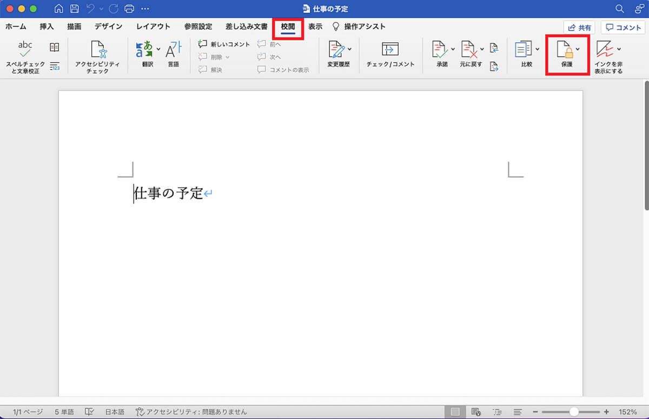Expand the 保護 dropdown arrow
The width and height of the screenshot is (649, 419).
(578, 49)
